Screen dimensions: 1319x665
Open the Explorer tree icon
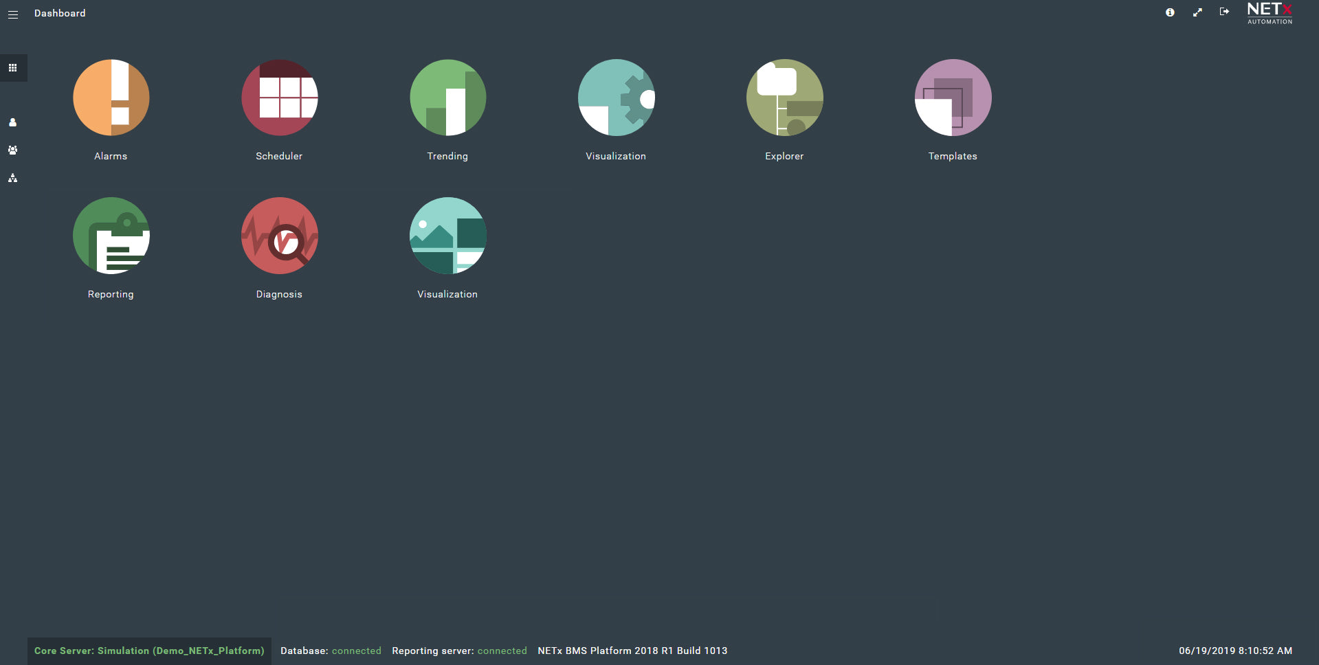(785, 98)
